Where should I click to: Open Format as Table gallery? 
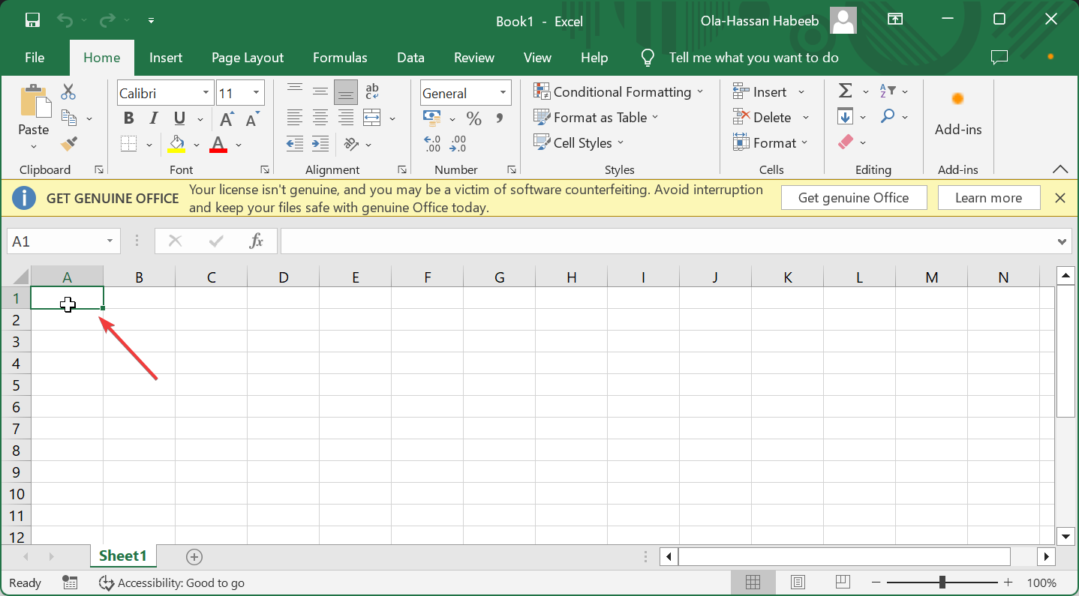click(x=596, y=117)
